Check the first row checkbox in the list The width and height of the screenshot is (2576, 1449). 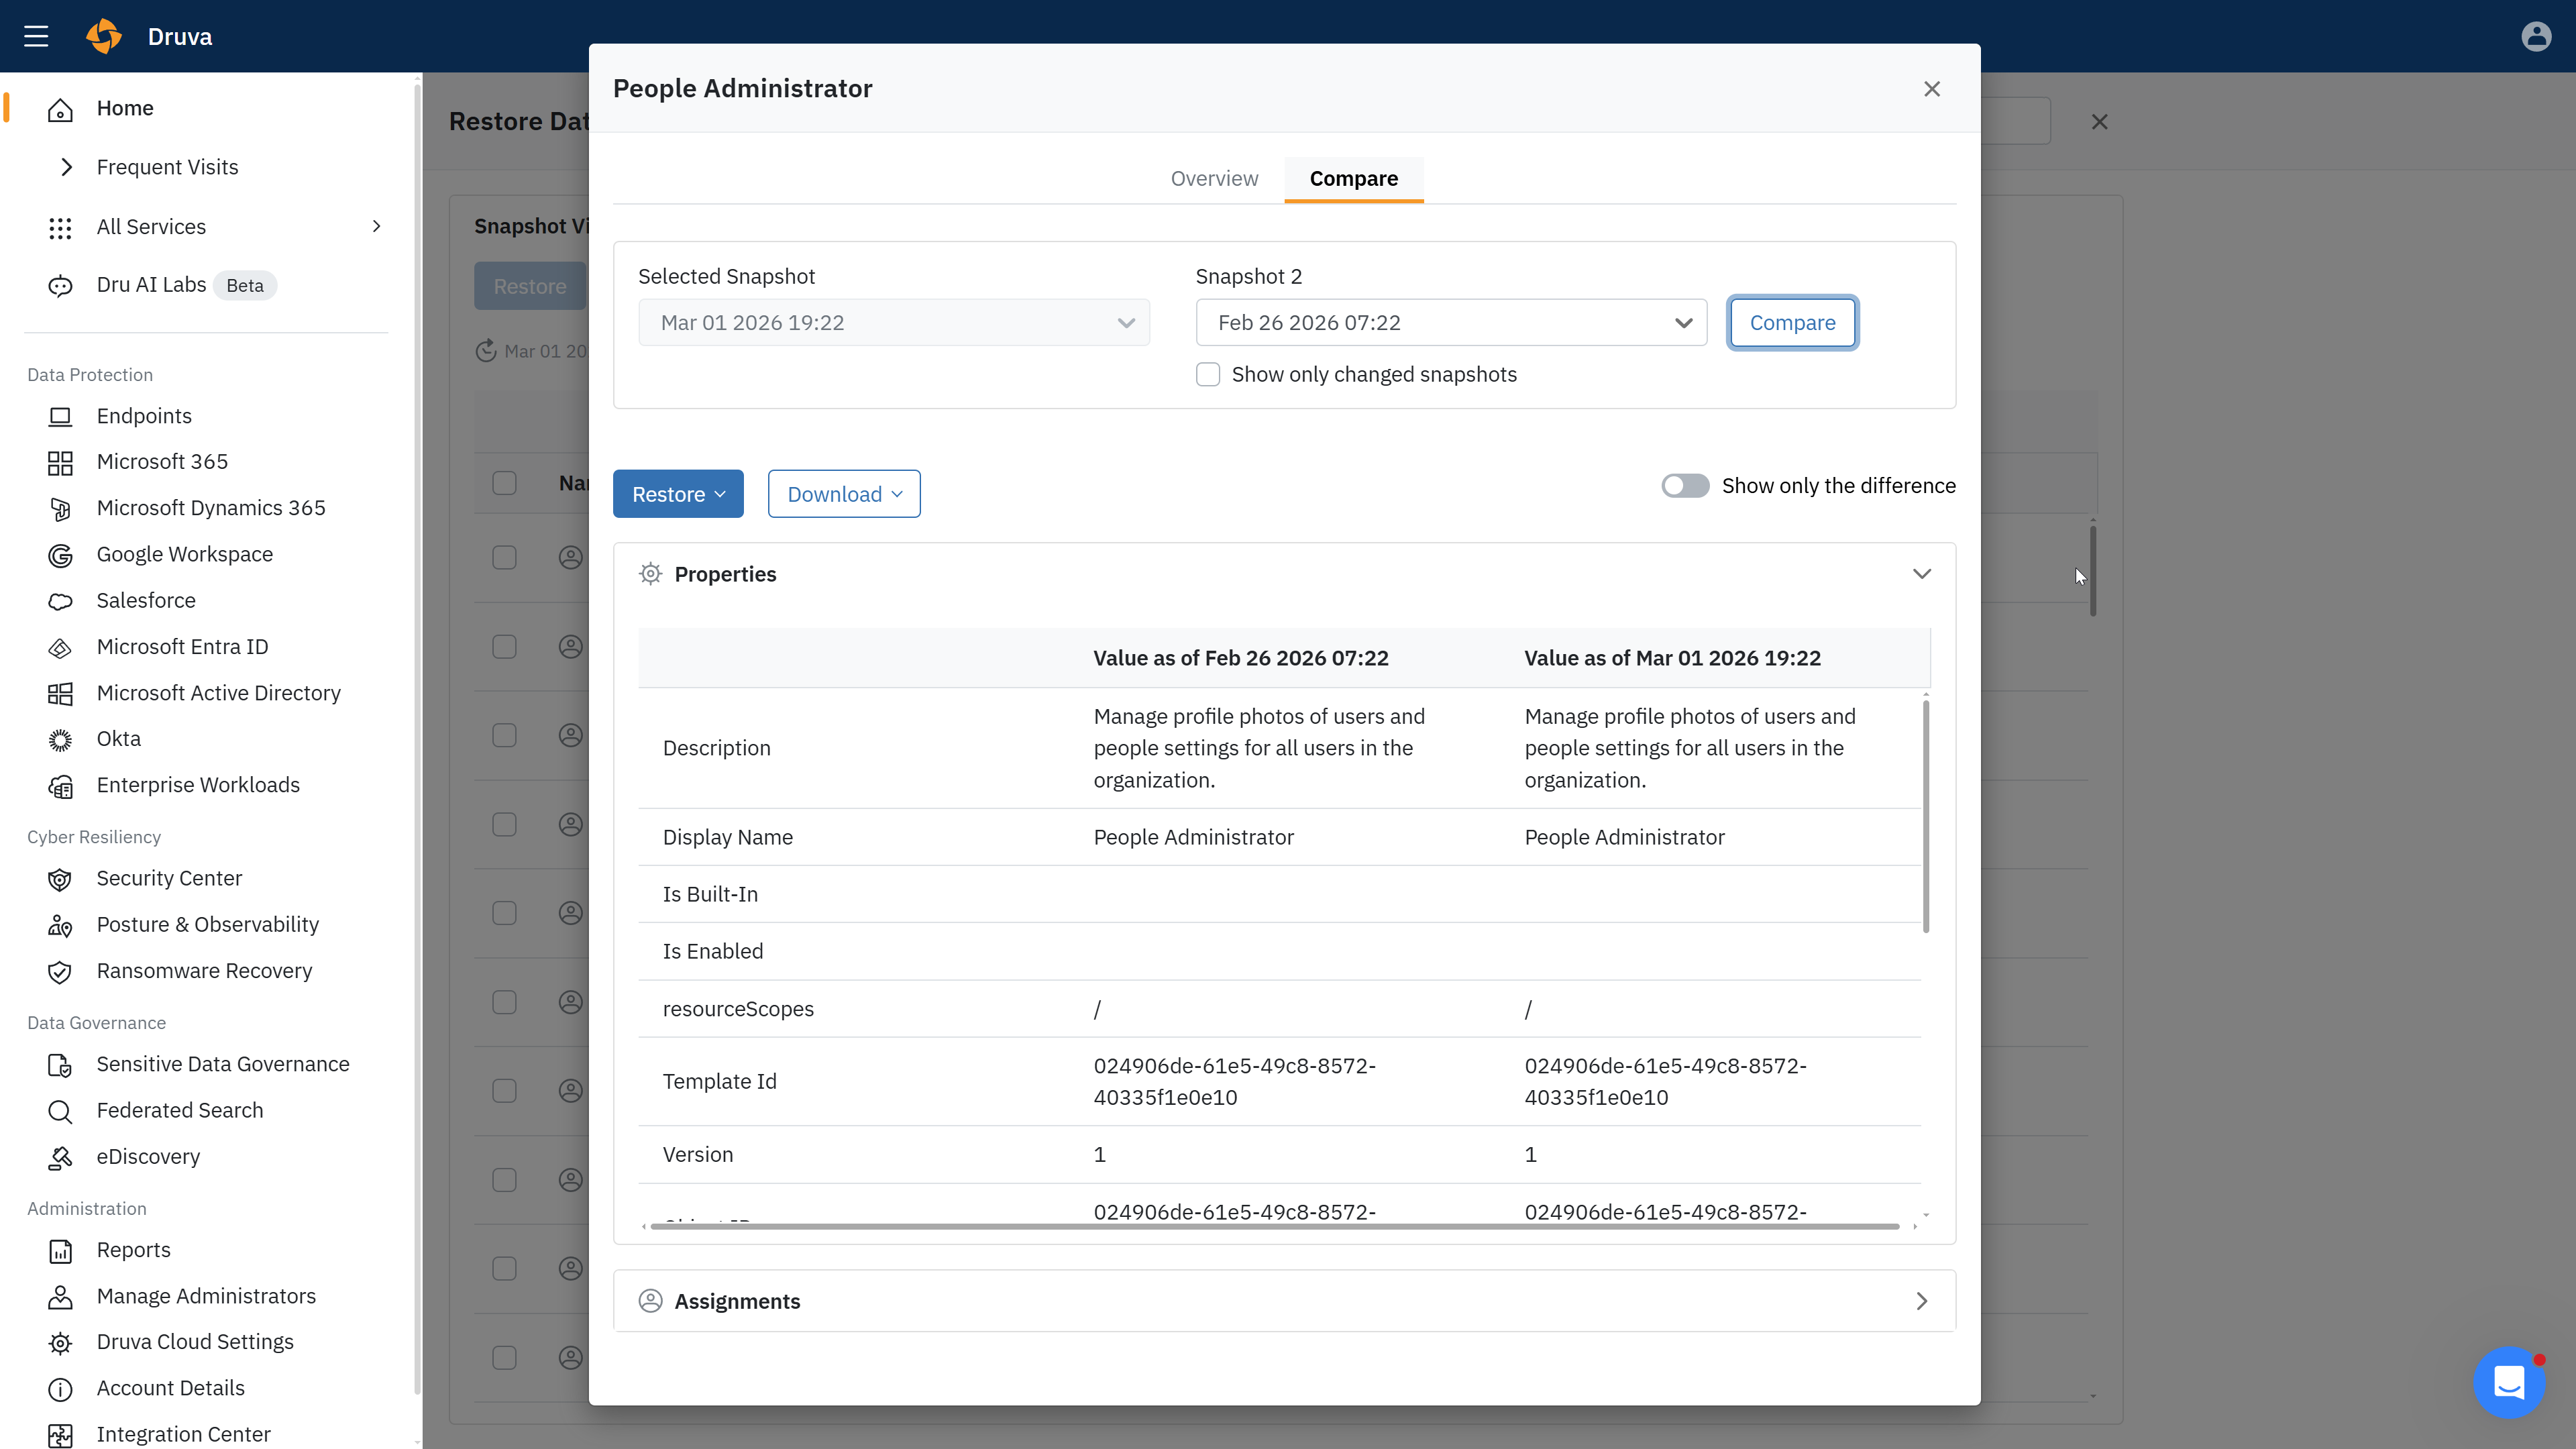tap(504, 557)
